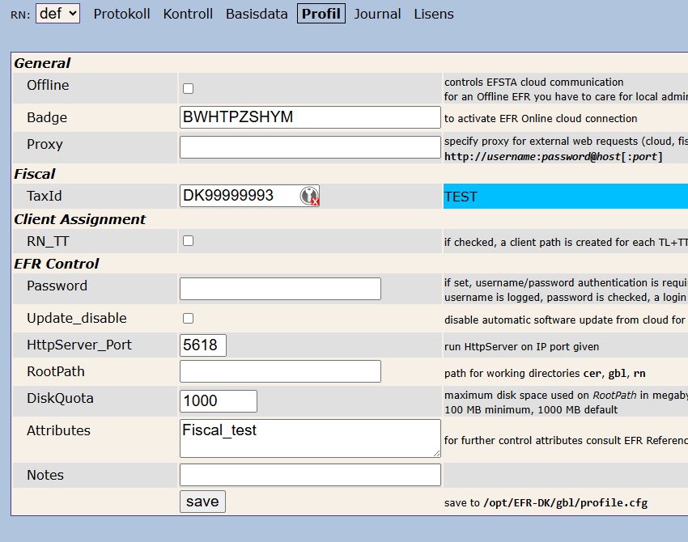Click into the Proxy input field
Screen dimensions: 688x542
310,147
